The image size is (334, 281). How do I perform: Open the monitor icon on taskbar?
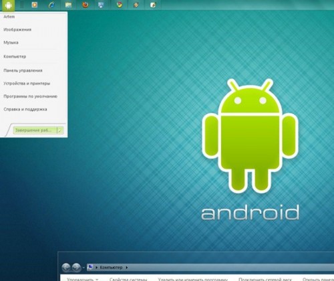[101, 5]
